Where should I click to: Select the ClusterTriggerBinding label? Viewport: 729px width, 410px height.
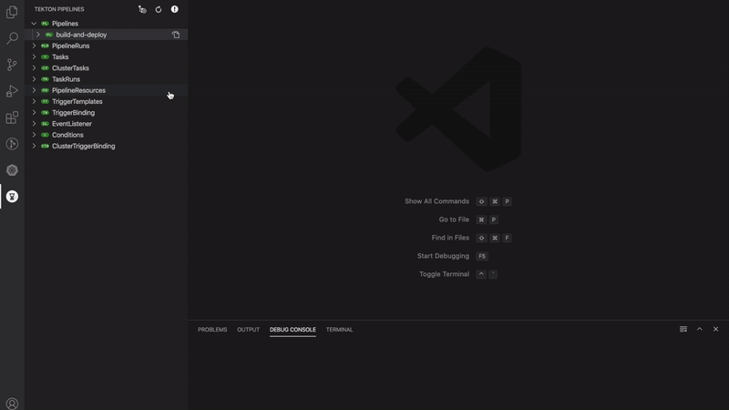[x=84, y=146]
